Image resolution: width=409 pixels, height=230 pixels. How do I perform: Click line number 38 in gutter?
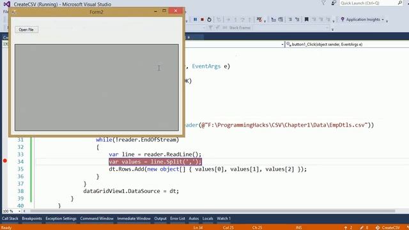click(x=20, y=191)
